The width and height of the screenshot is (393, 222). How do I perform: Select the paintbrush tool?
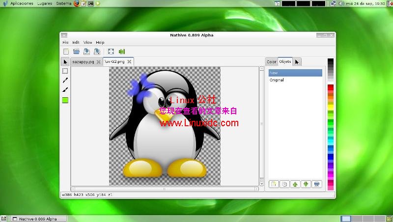point(65,89)
